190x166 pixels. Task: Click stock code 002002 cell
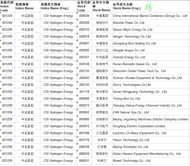[84, 50]
